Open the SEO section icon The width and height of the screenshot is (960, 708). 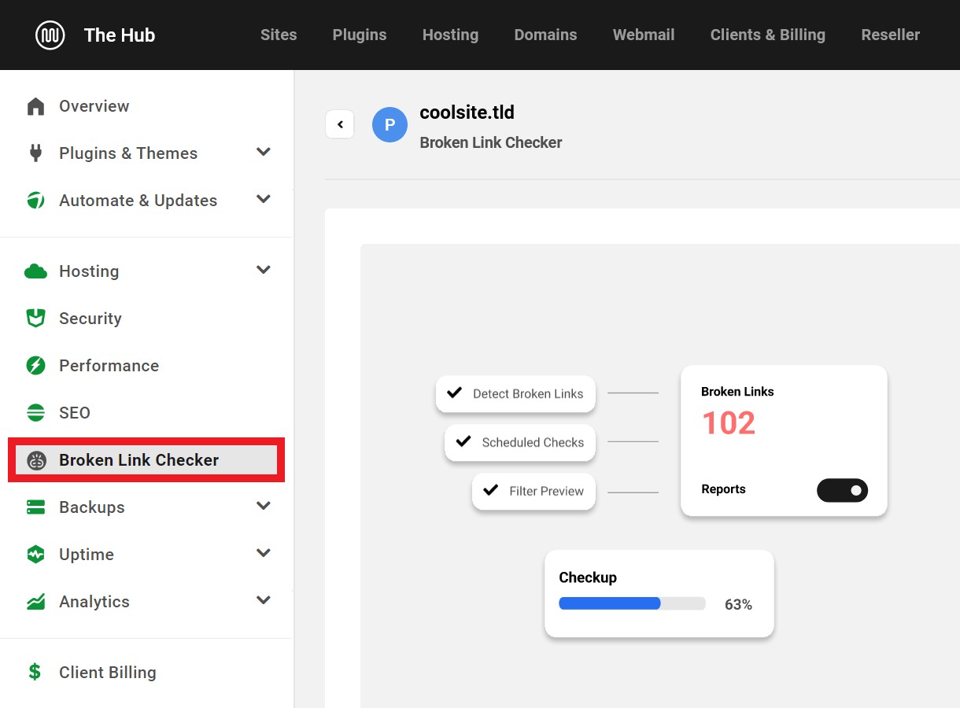[x=35, y=412]
